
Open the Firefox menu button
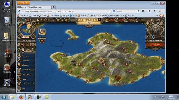23,3
